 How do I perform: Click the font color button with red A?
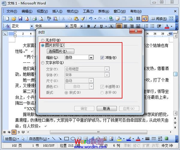[x=167, y=26]
